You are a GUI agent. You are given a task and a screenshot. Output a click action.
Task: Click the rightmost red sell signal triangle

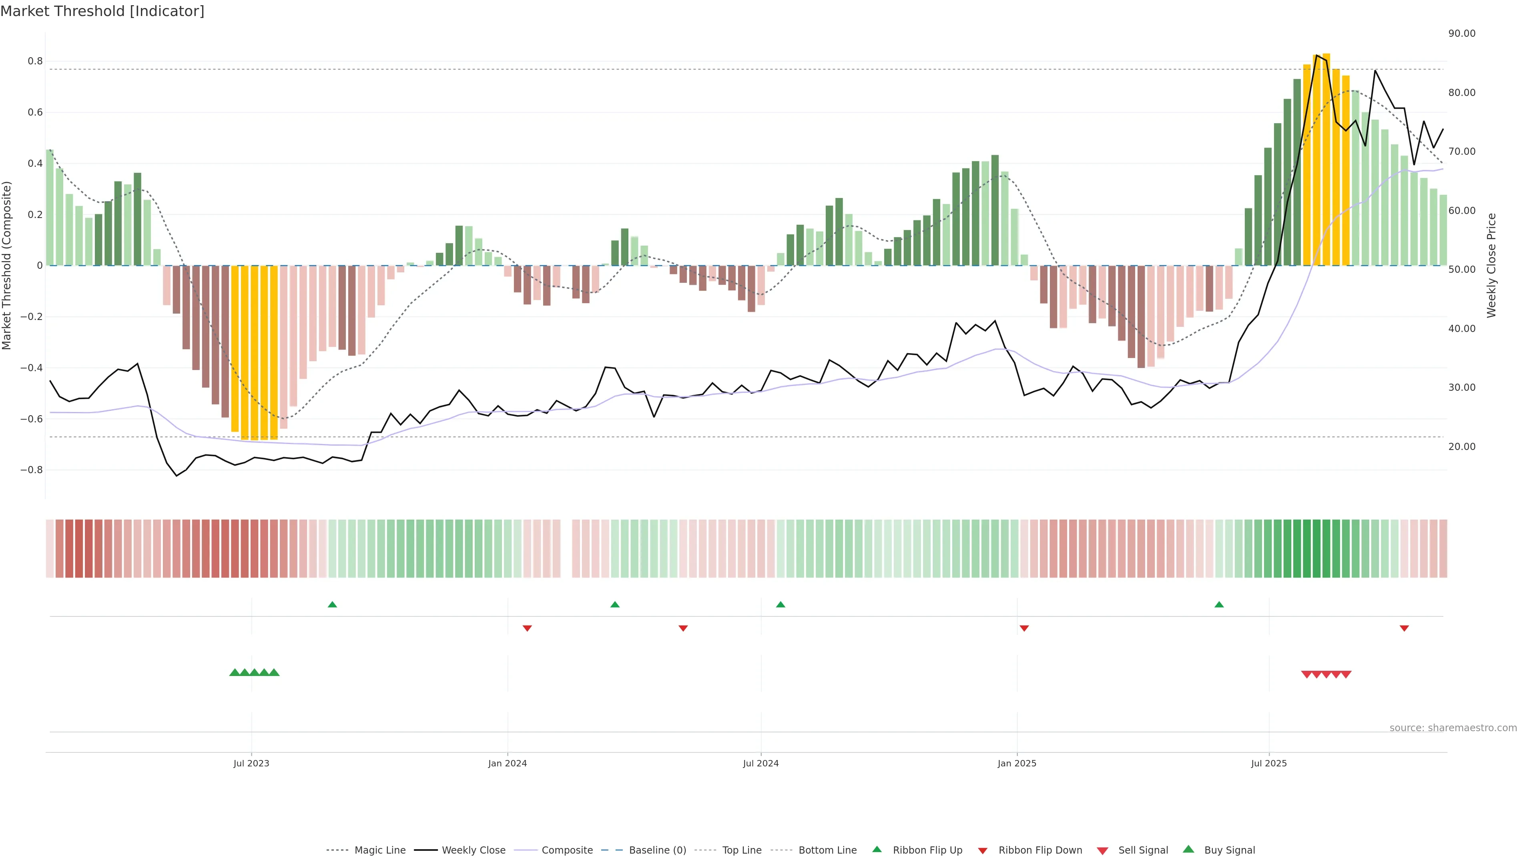coord(1346,674)
